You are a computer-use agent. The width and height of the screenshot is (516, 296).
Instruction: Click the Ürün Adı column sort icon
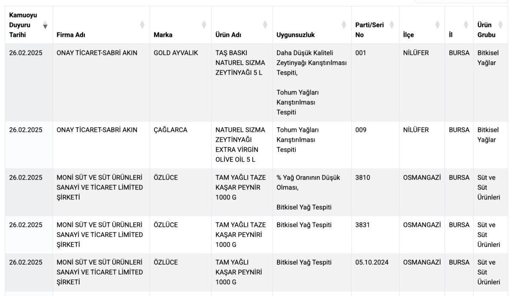click(265, 25)
